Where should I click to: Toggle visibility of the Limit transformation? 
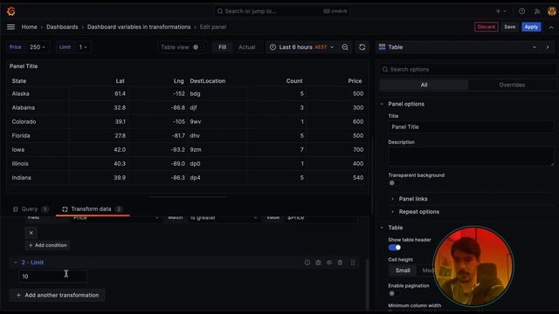[329, 263]
